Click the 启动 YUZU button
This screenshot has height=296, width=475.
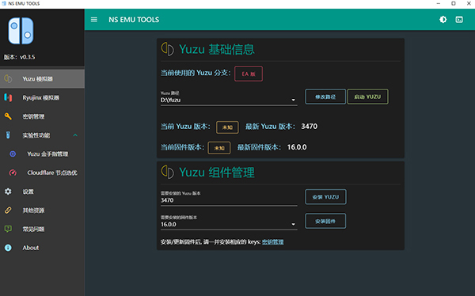[367, 97]
